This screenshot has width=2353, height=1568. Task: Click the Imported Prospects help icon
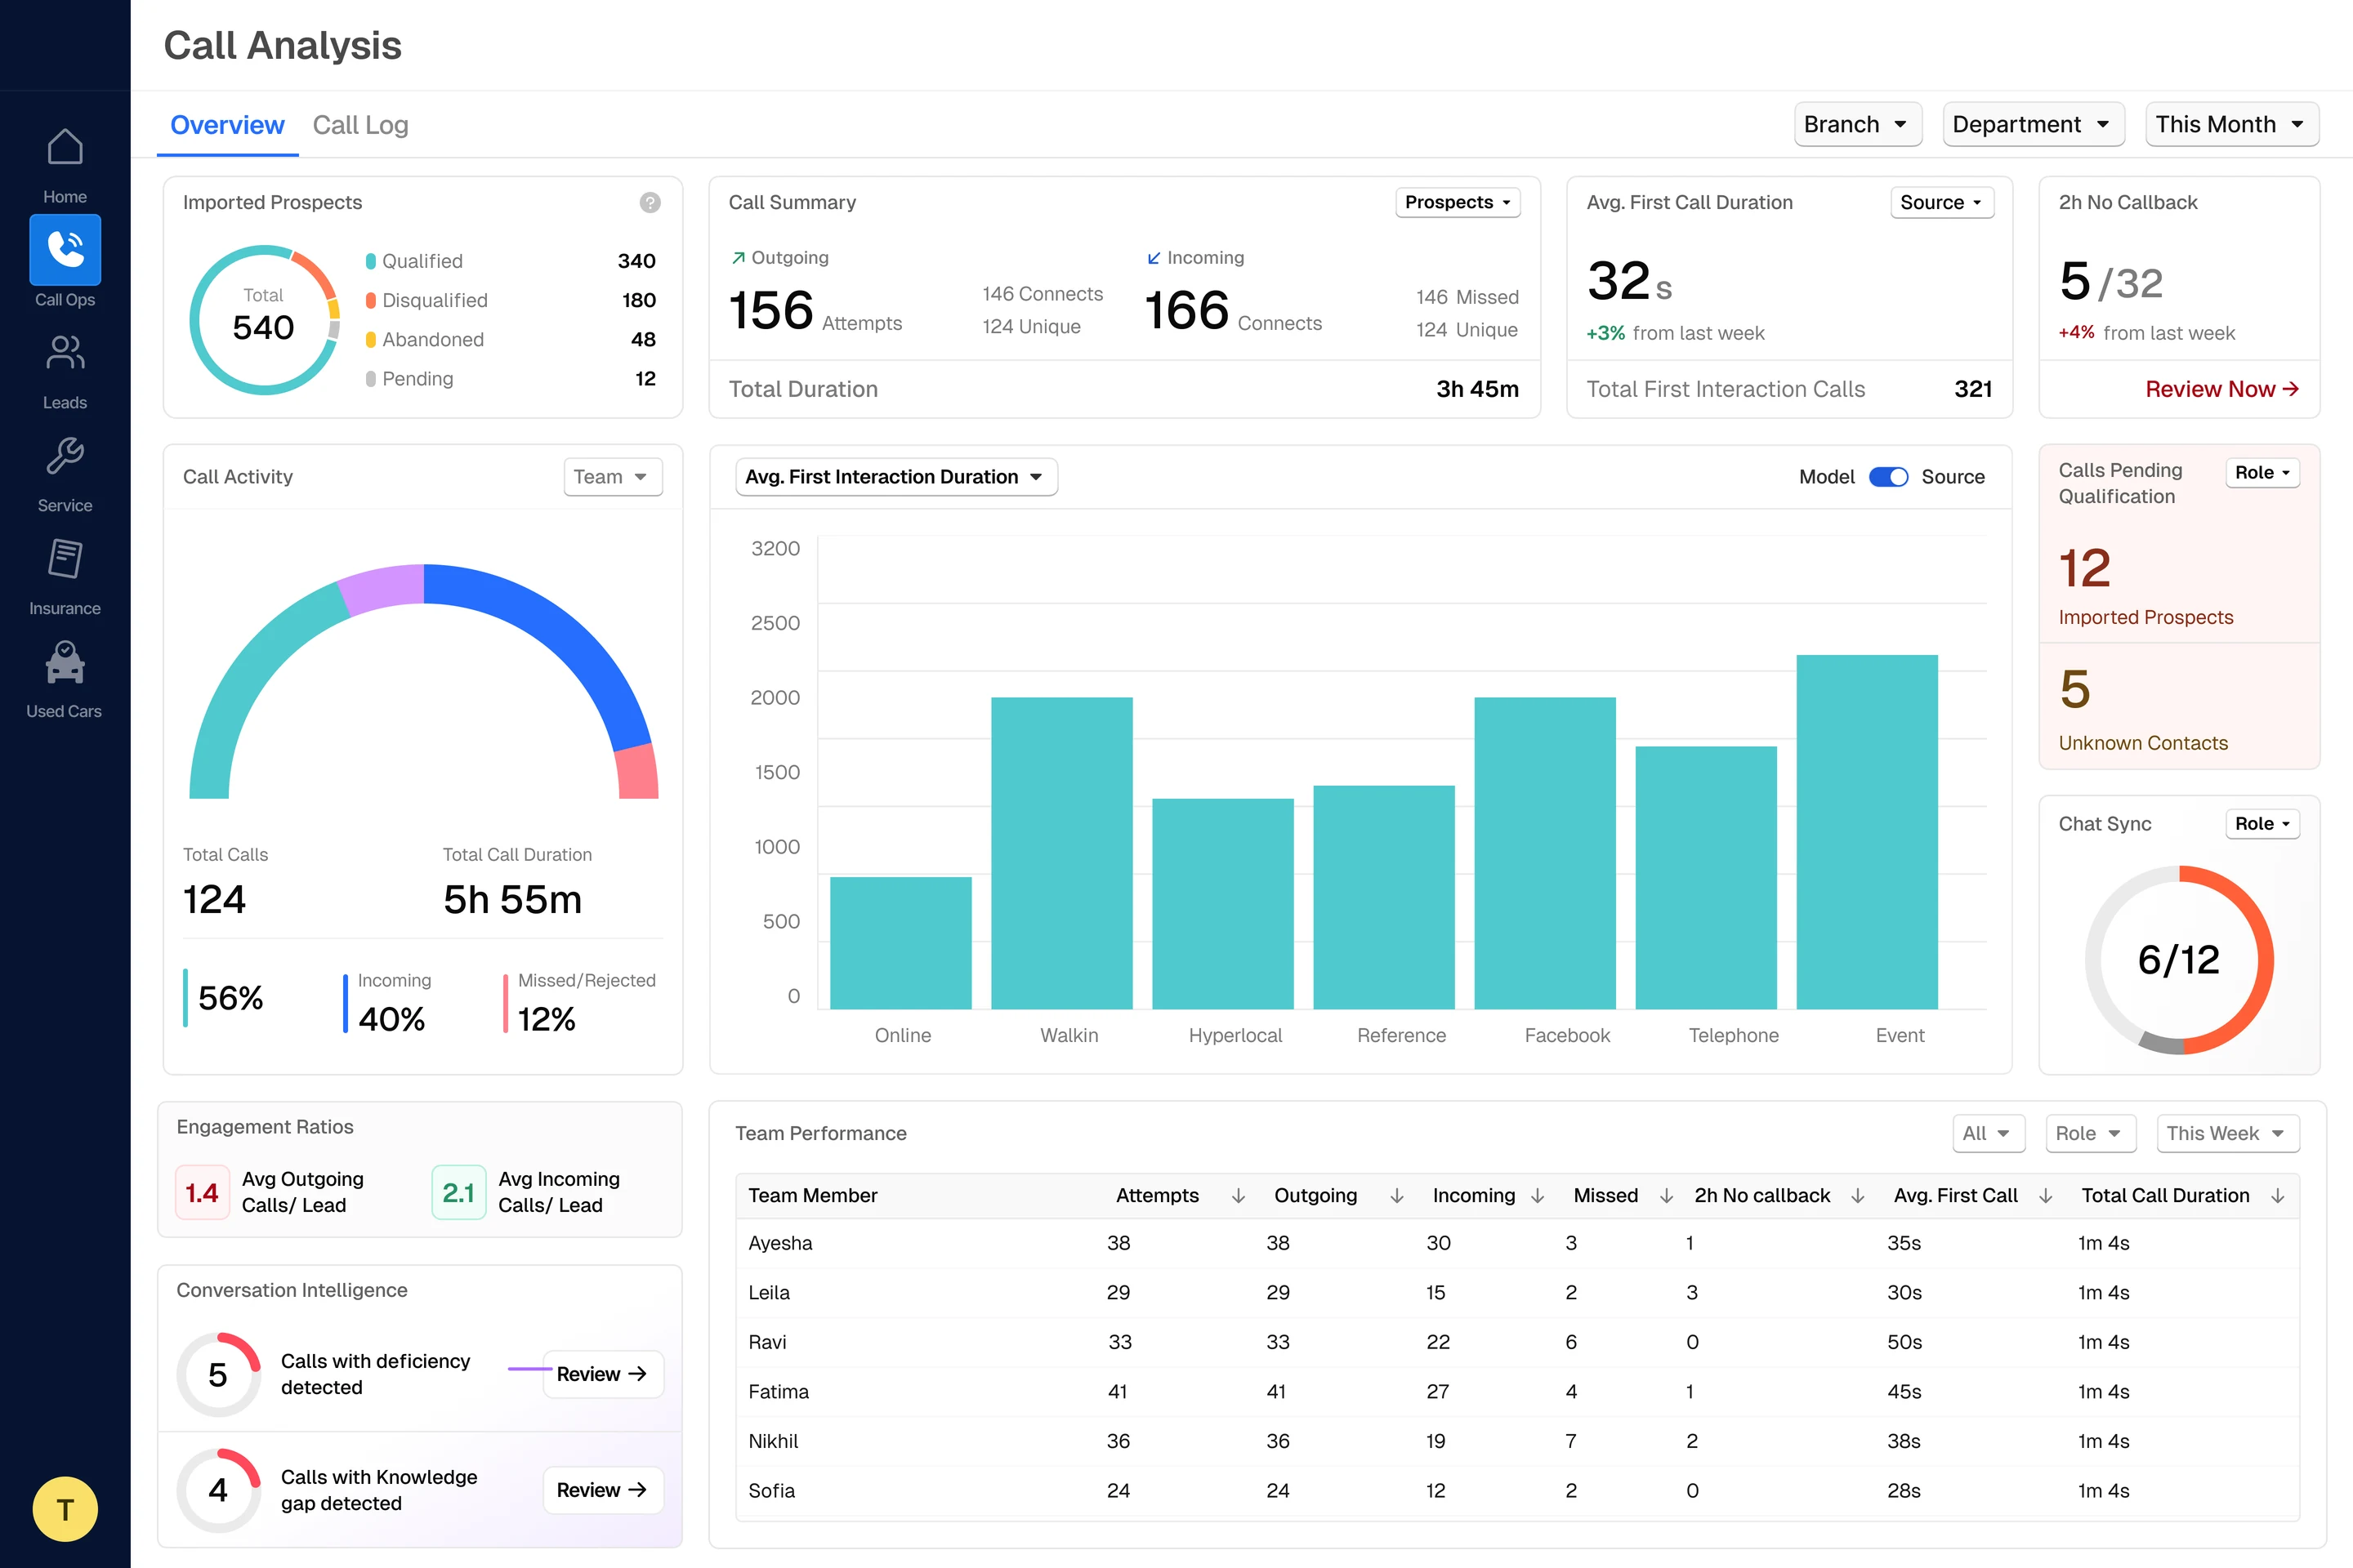650,203
